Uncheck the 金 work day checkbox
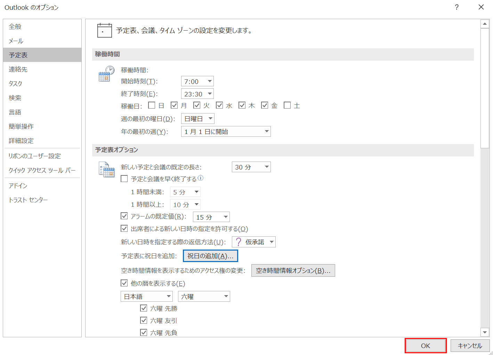493x355 pixels. click(x=265, y=105)
